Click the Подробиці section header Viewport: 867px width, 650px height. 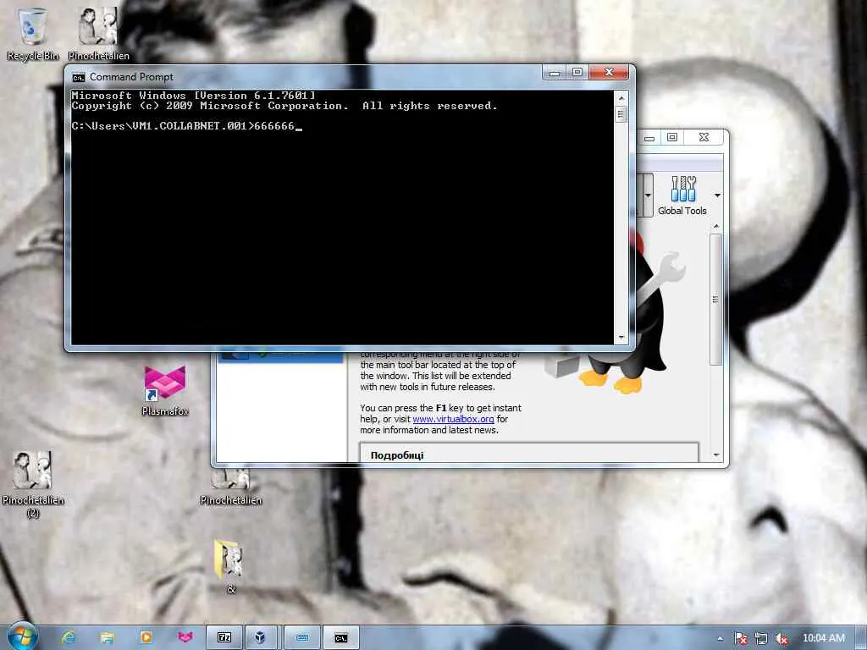(397, 455)
